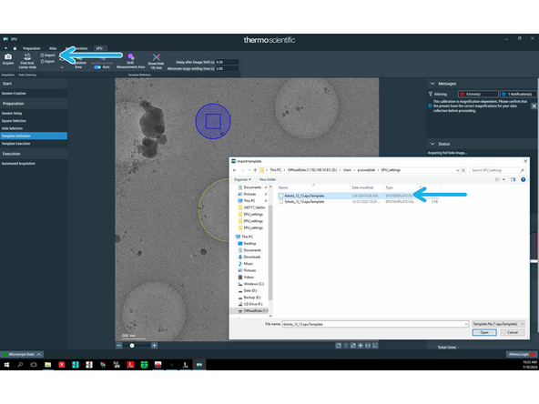Toggle the Notifications filter in Messages
Image resolution: width=539 pixels, height=404 pixels.
[x=519, y=94]
